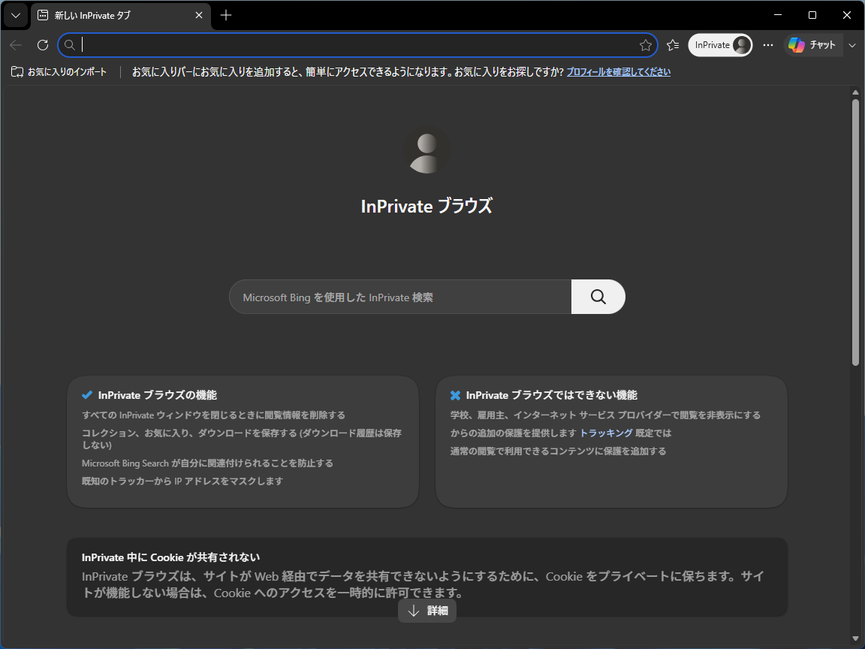Viewport: 865px width, 649px height.
Task: Maximize the browser window
Action: coord(812,16)
